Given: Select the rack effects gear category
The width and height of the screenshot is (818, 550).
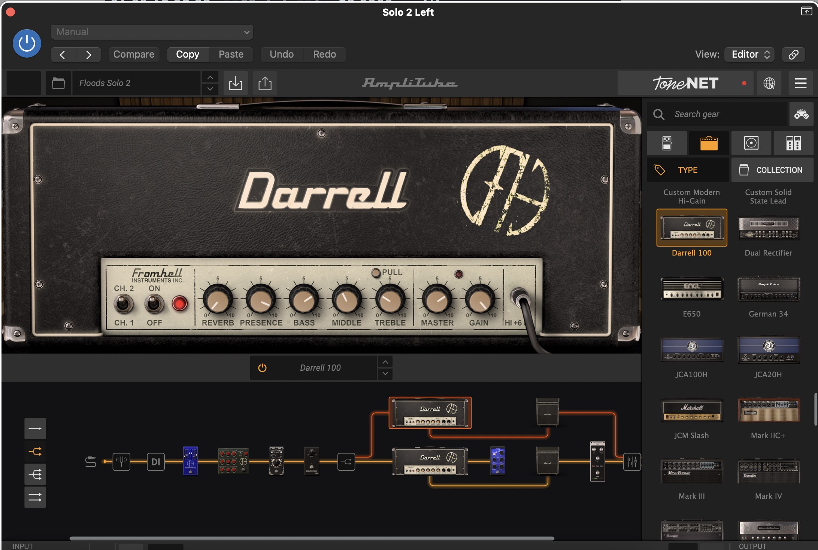Looking at the screenshot, I should (x=794, y=143).
